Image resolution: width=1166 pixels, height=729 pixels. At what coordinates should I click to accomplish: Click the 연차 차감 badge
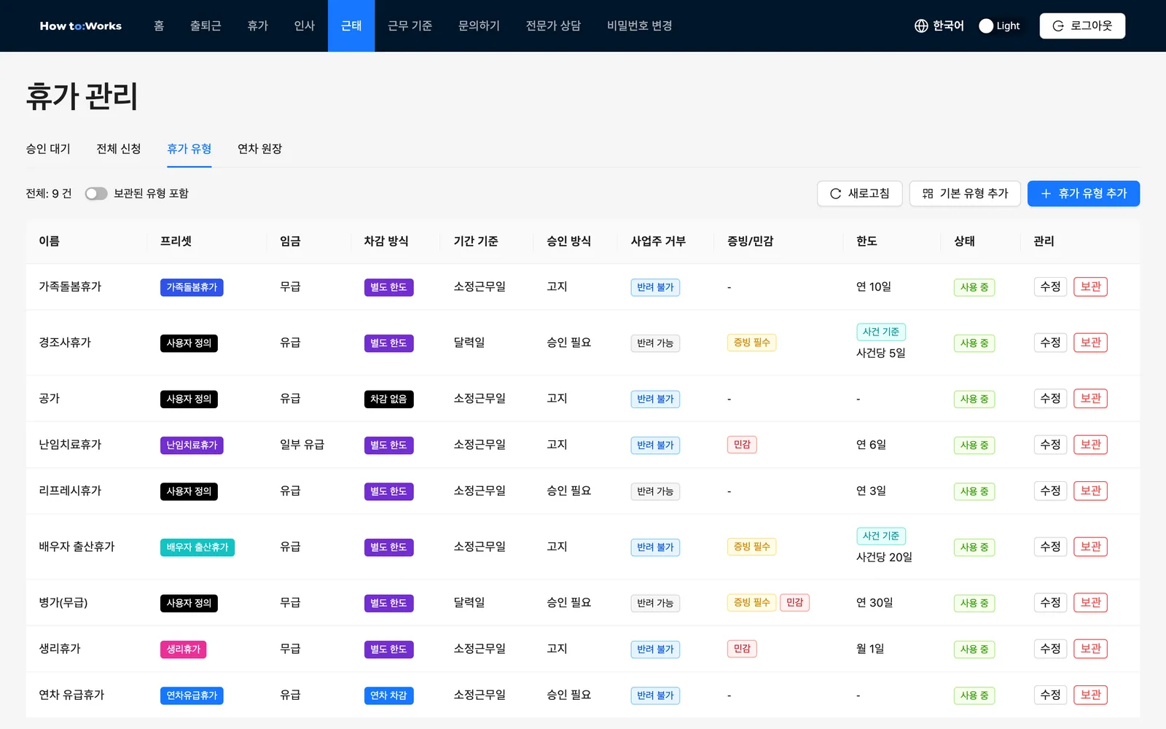388,695
